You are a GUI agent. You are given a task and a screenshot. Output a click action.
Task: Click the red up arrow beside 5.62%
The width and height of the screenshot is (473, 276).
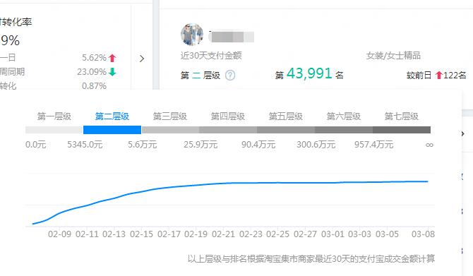[x=112, y=58]
